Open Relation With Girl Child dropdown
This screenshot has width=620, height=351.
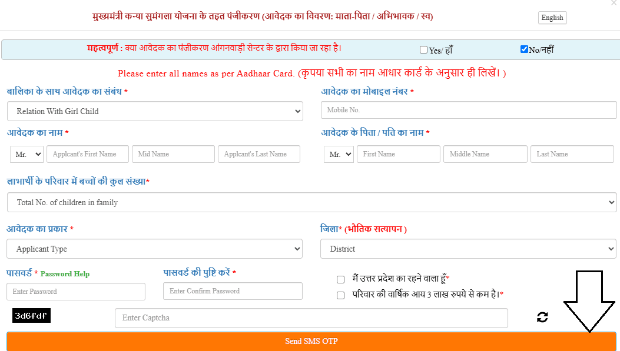[x=155, y=111]
